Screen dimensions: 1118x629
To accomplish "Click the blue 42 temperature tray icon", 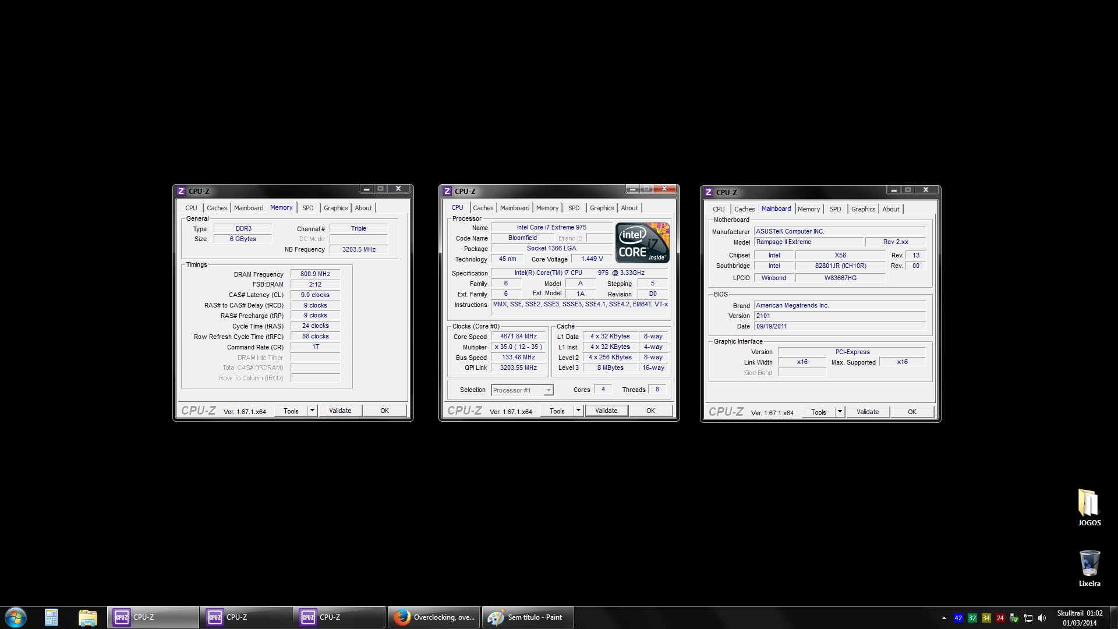I will pyautogui.click(x=958, y=618).
